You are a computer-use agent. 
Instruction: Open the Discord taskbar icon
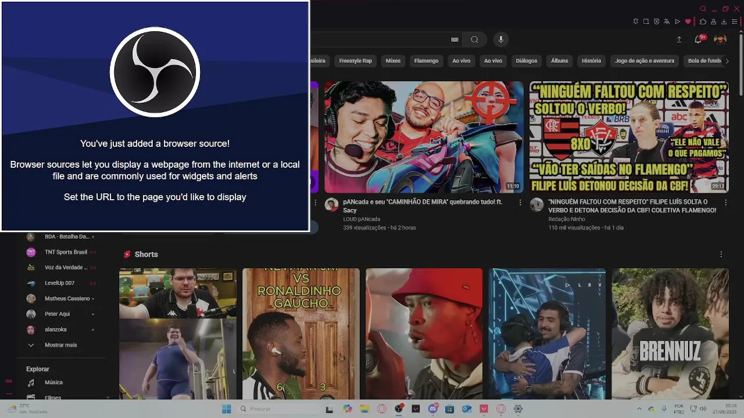[x=433, y=409]
